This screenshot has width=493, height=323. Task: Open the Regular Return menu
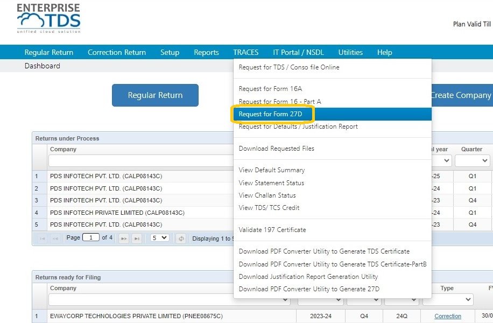pos(49,52)
